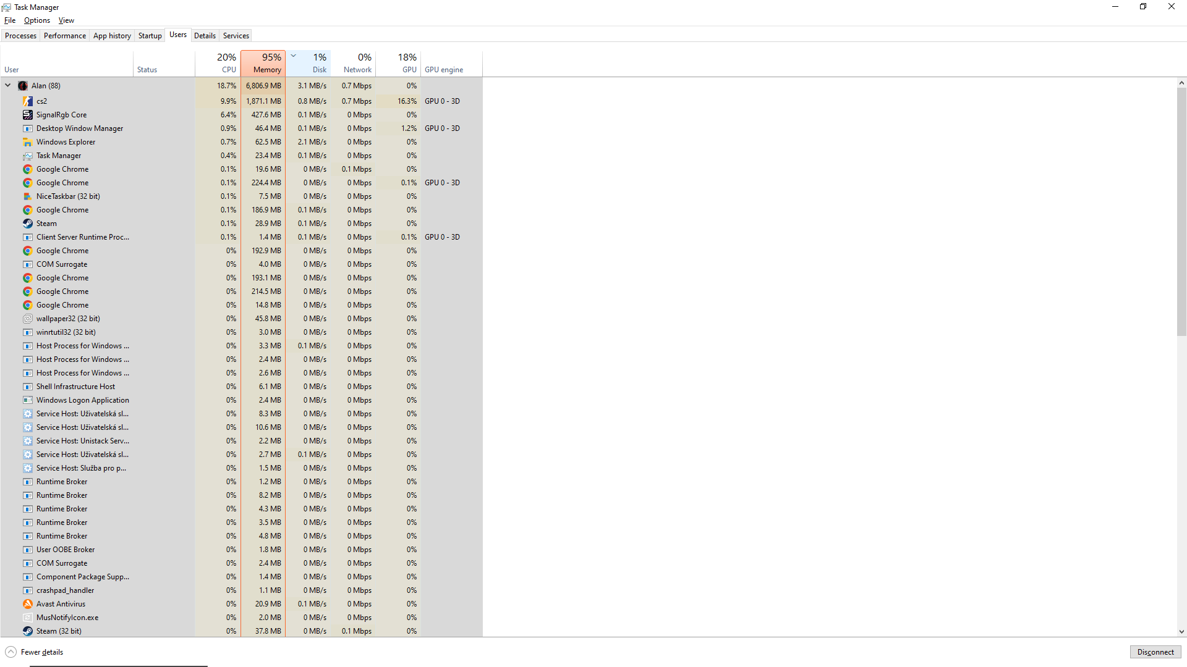Click the Task Manager process row icon
Viewport: 1187px width, 667px height.
click(28, 156)
